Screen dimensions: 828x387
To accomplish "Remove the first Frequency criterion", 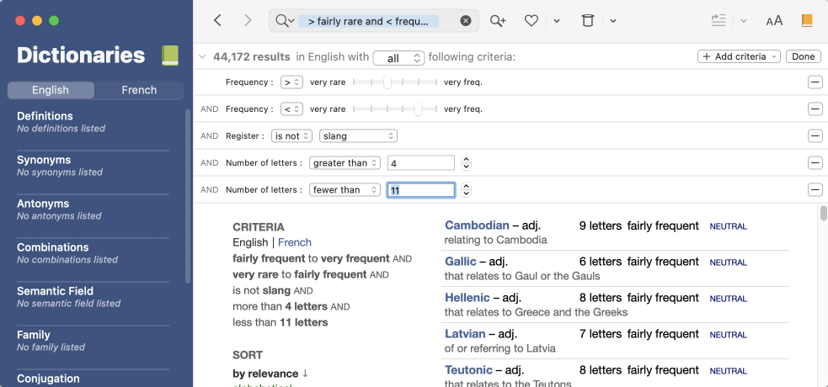I will point(815,82).
